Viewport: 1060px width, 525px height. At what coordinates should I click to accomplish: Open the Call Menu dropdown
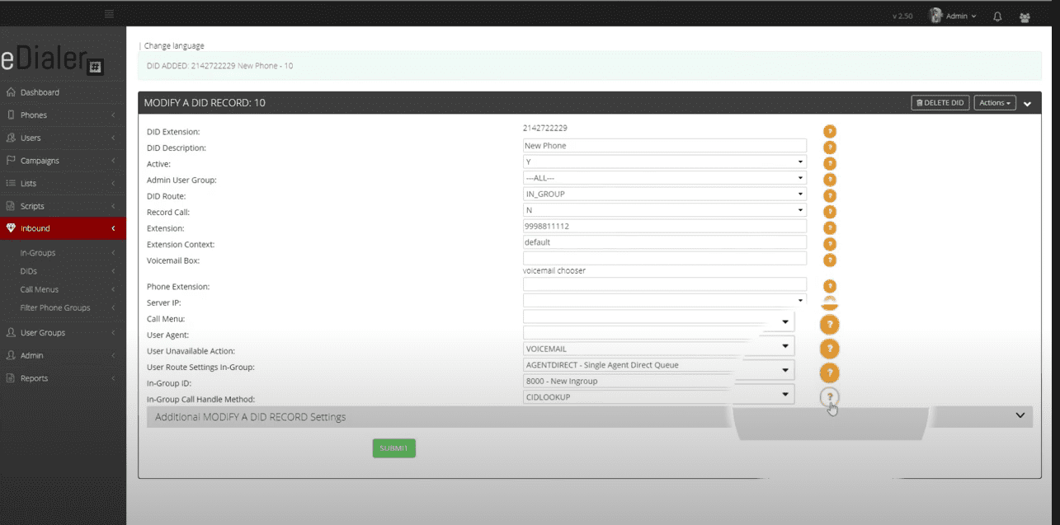658,320
